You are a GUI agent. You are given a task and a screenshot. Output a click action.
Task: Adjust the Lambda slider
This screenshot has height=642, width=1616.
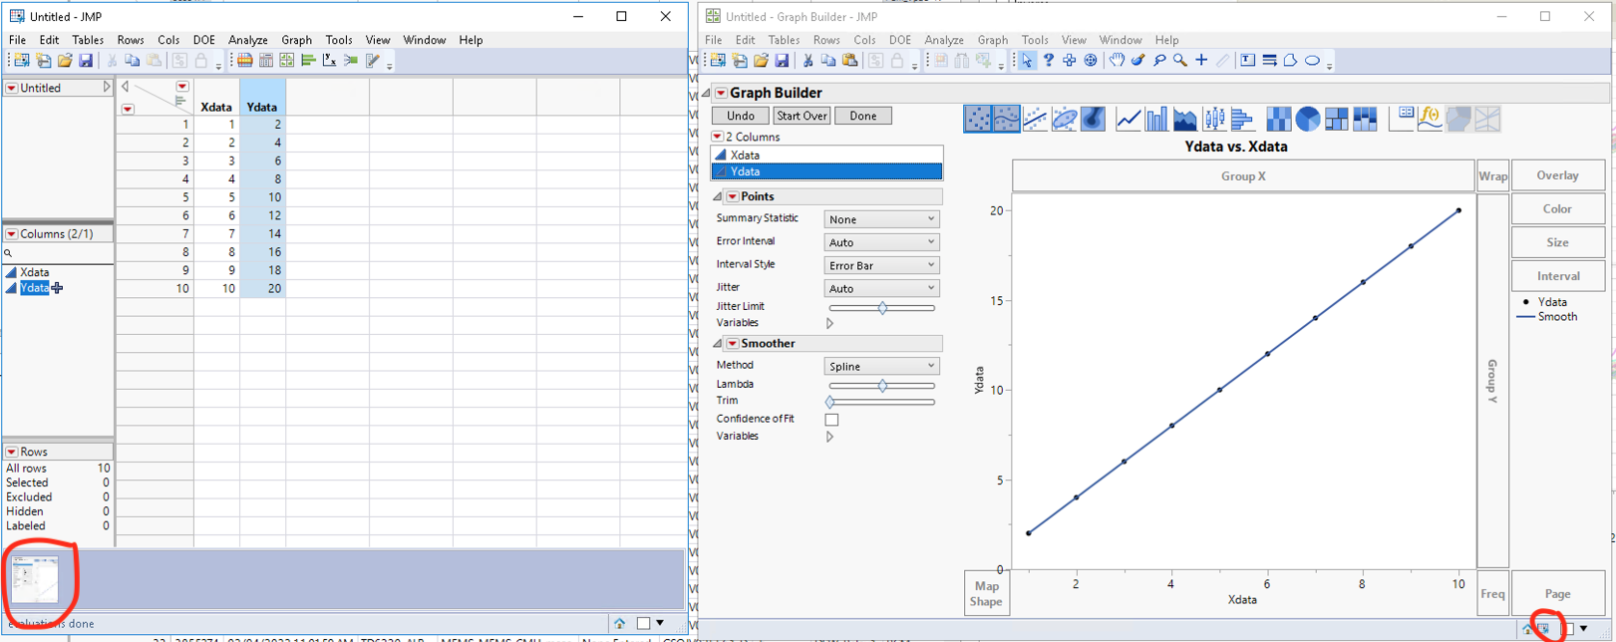click(x=882, y=385)
